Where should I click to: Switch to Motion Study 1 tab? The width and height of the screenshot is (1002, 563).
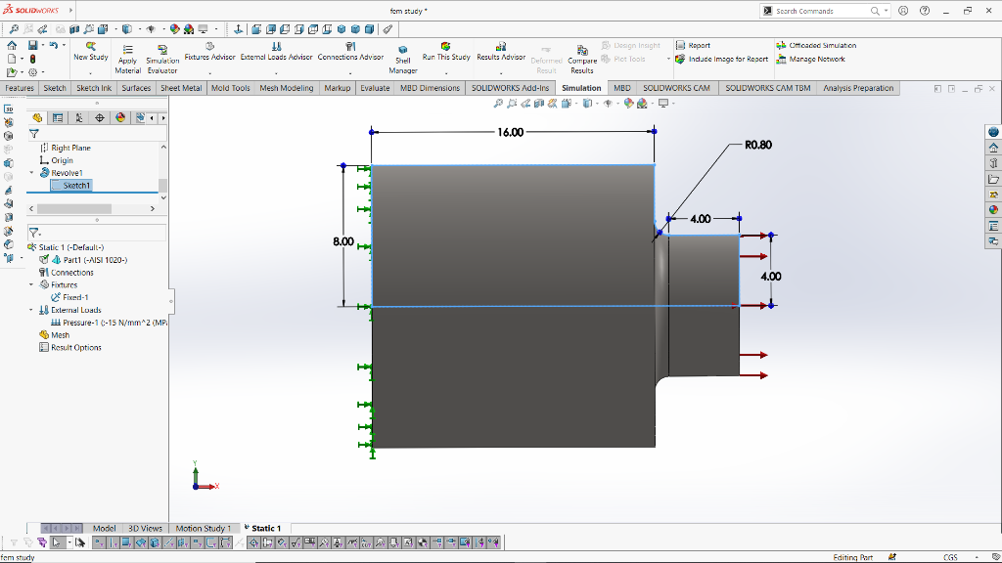tap(203, 528)
